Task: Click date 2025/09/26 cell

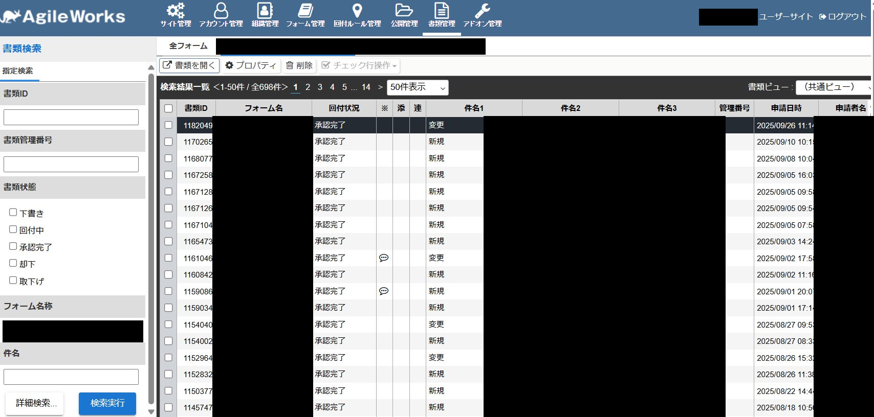Action: coord(784,125)
